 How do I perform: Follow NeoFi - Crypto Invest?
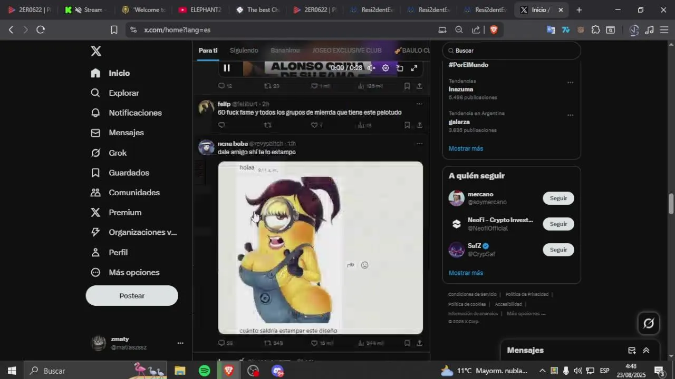pyautogui.click(x=558, y=224)
